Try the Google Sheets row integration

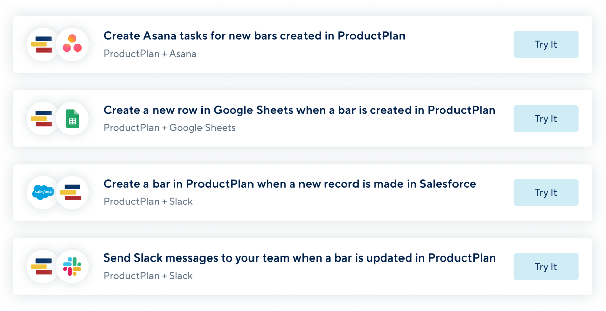[x=546, y=119]
